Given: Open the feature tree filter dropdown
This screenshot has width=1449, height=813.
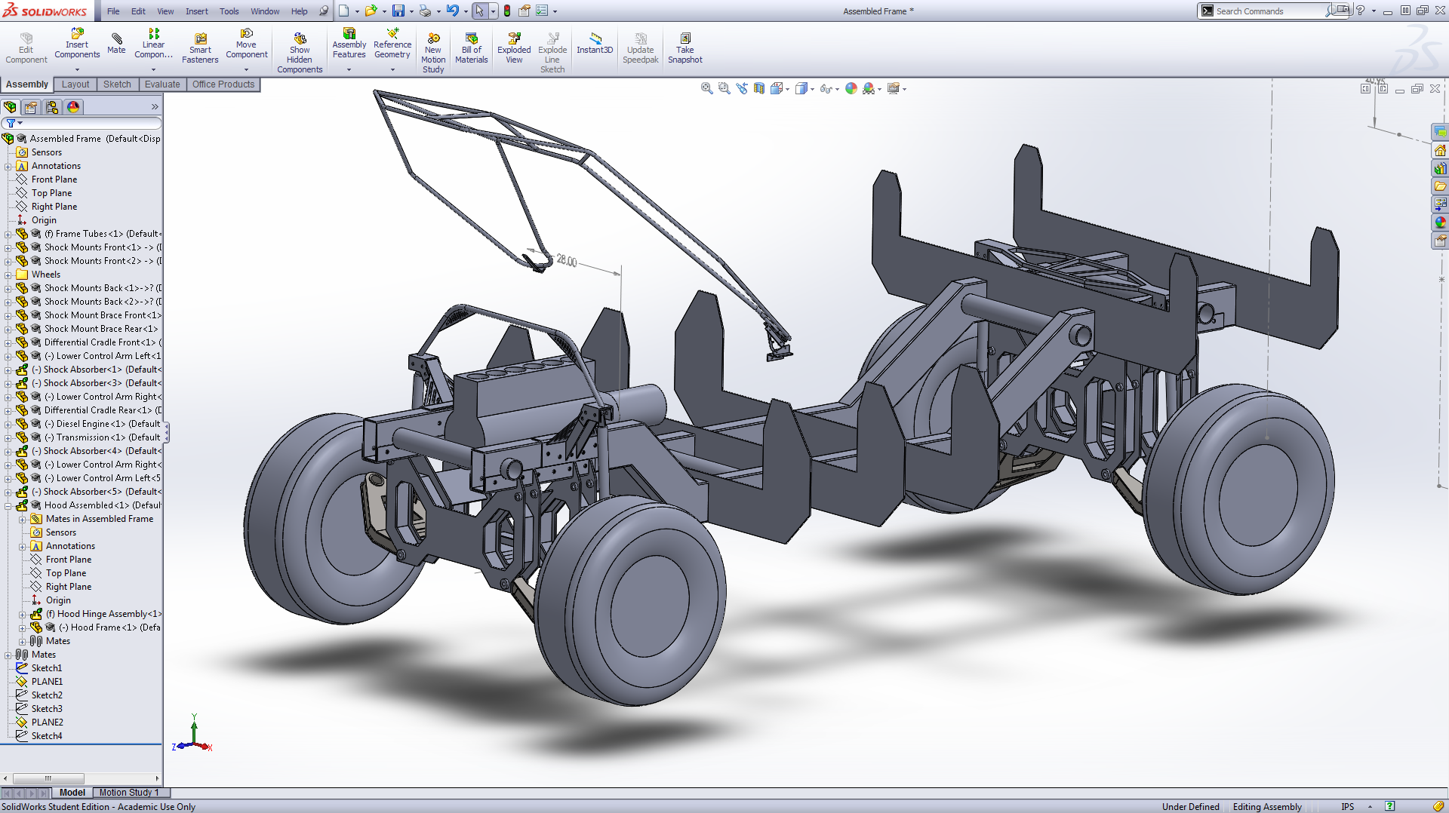Looking at the screenshot, I should tap(14, 123).
